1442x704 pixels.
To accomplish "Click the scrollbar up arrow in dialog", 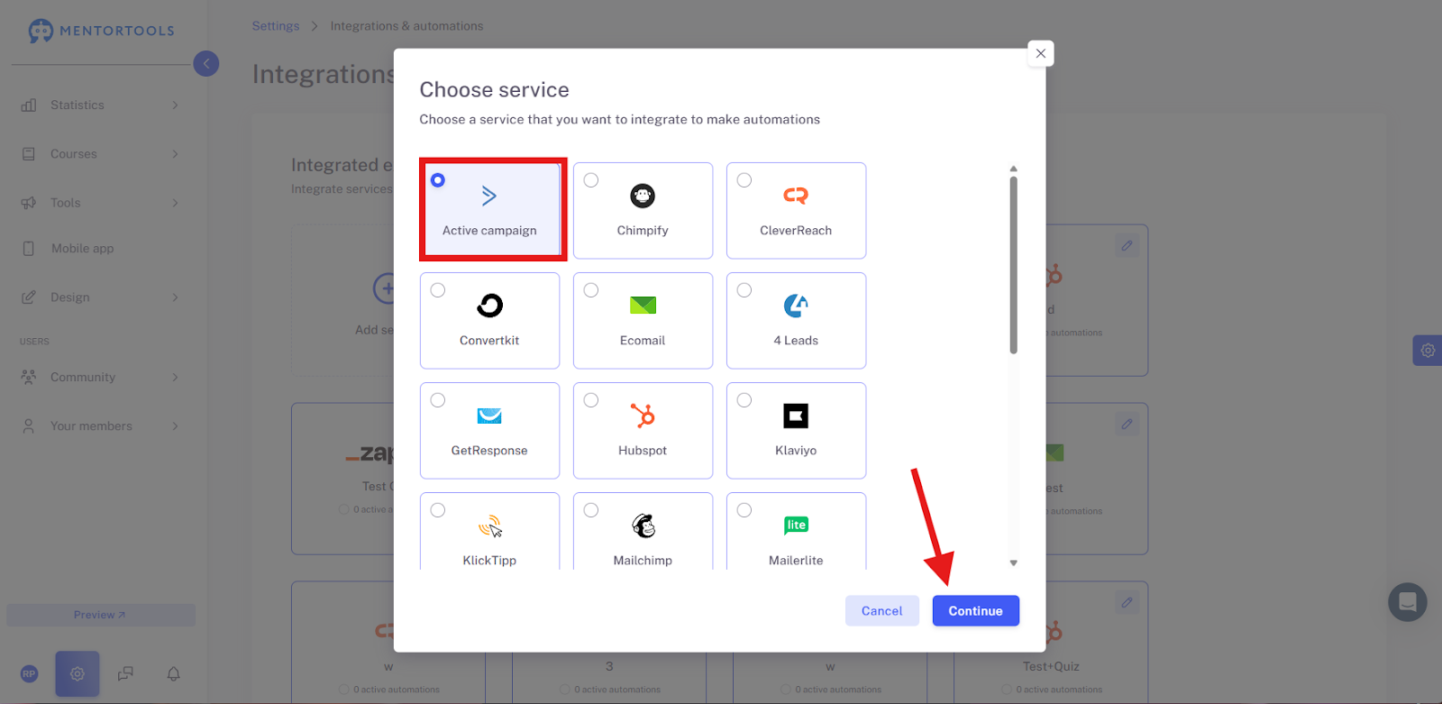I will (1014, 169).
